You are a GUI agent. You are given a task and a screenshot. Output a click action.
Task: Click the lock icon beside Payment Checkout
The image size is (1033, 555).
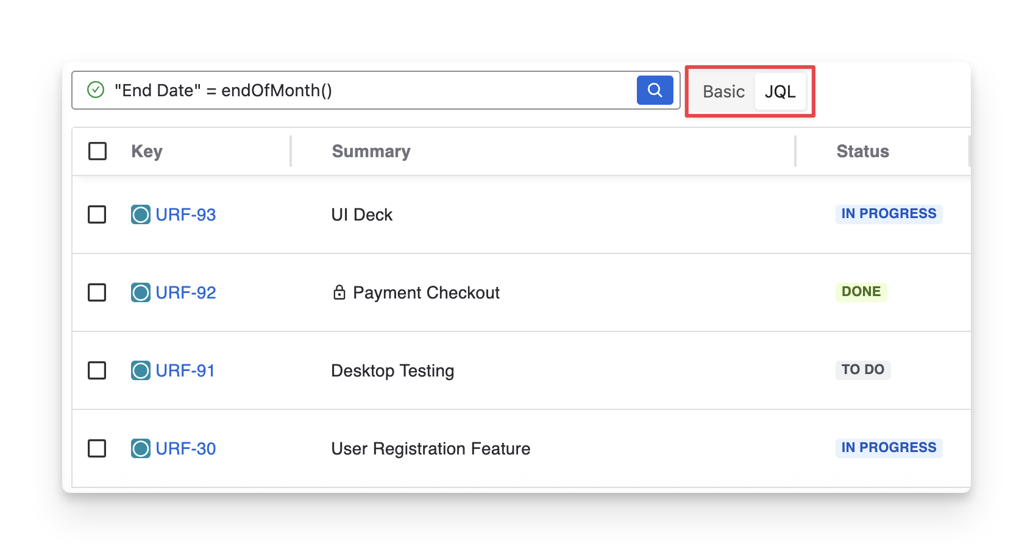339,292
